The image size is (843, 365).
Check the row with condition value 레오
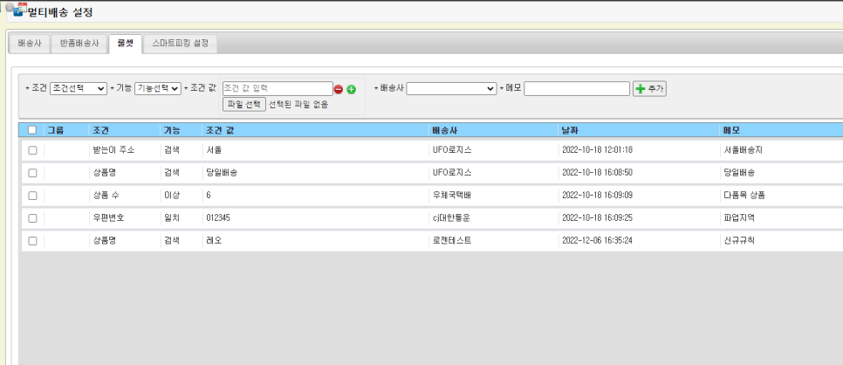tap(32, 241)
